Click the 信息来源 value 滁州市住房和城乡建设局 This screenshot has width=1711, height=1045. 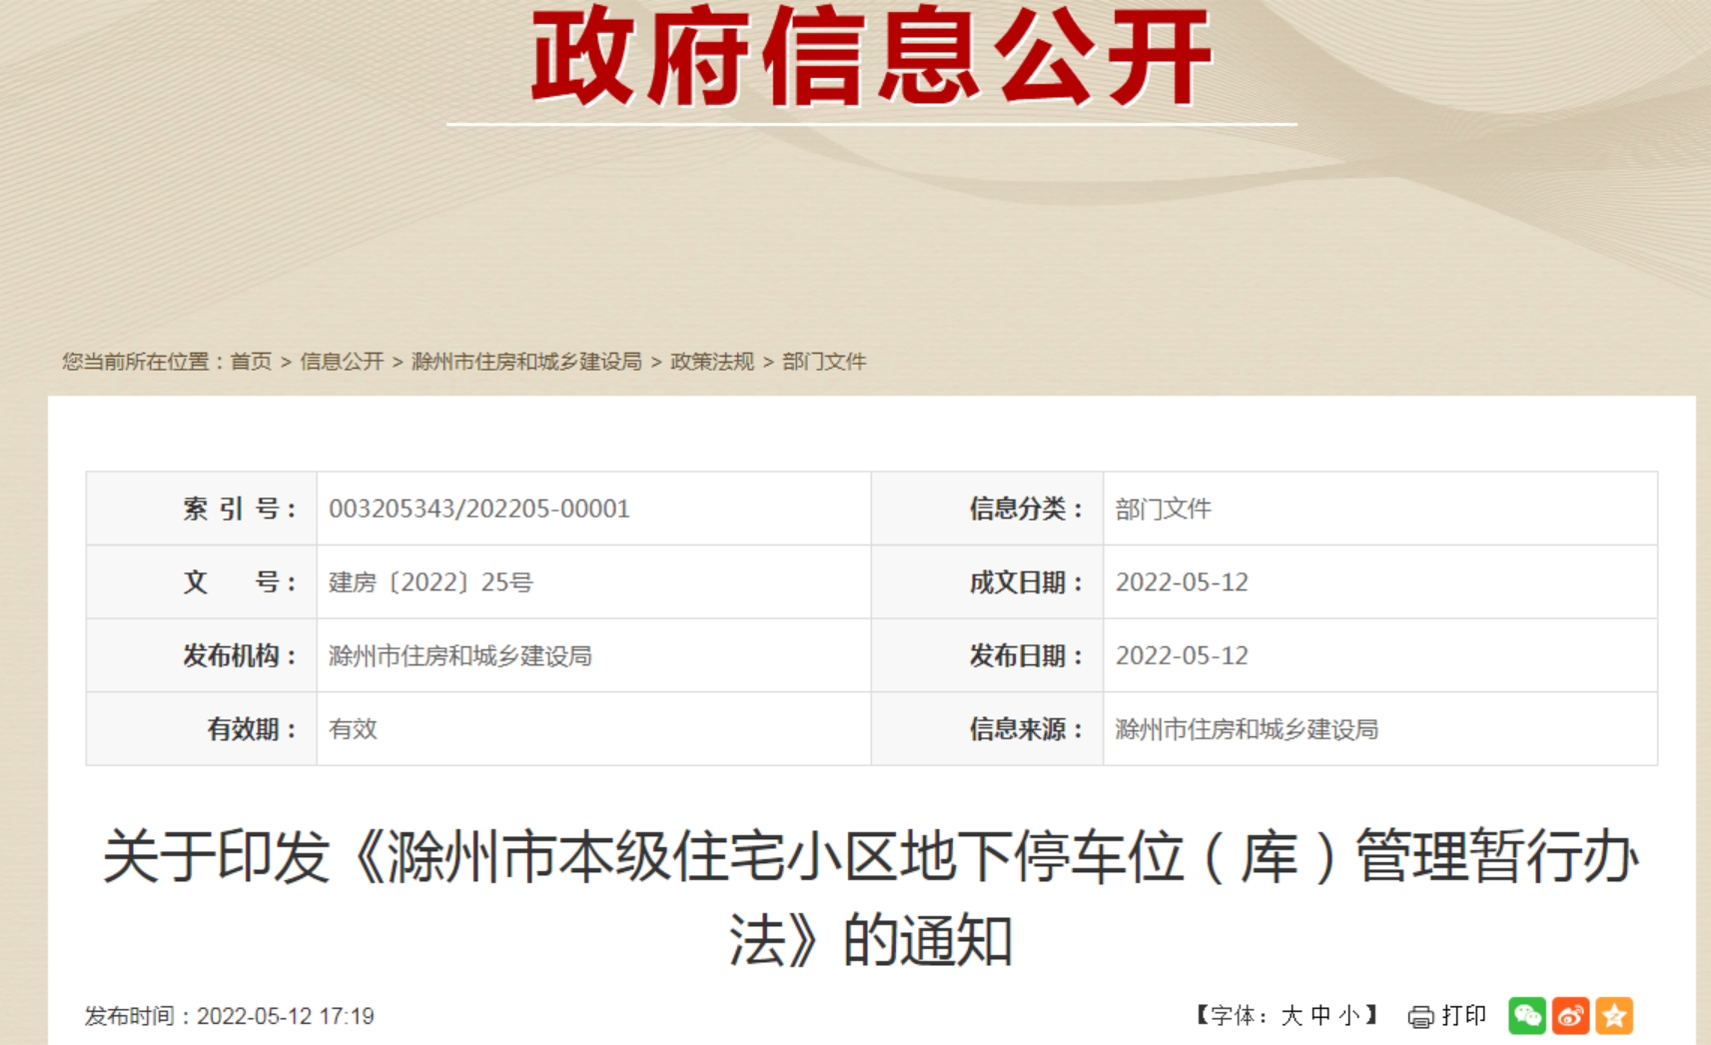click(x=1247, y=729)
